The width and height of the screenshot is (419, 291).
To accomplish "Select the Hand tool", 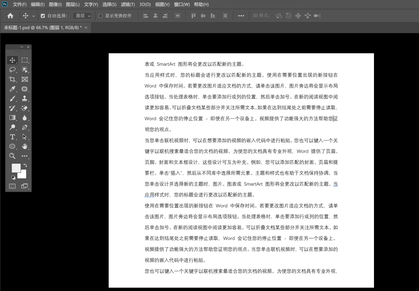I will (25, 146).
